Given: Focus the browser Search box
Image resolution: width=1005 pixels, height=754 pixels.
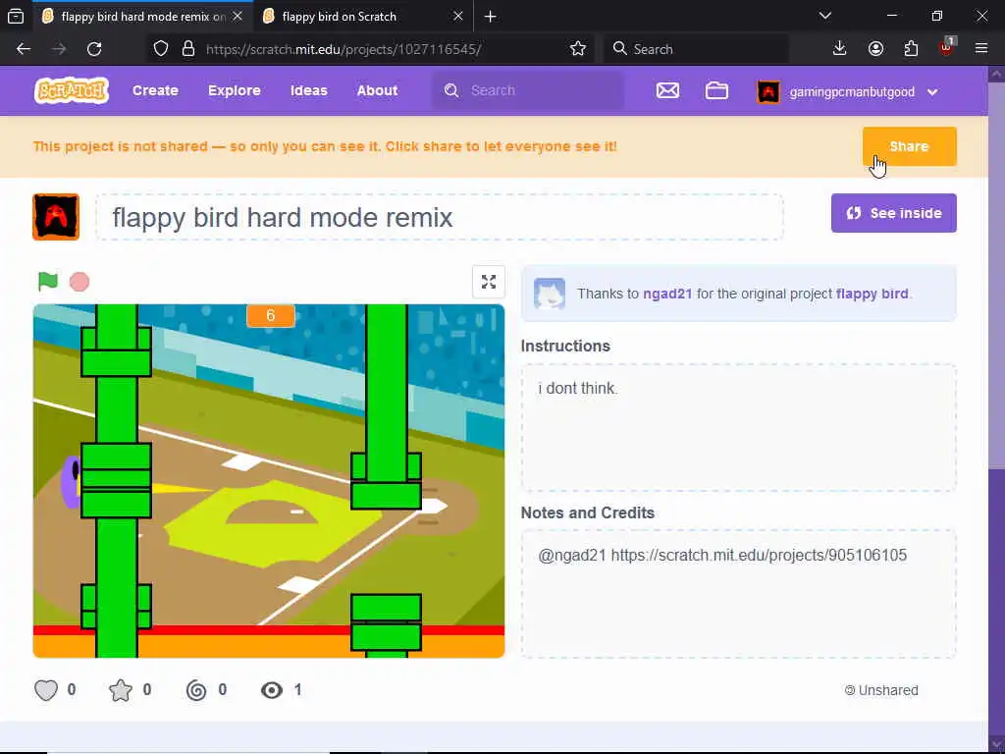Looking at the screenshot, I should [696, 49].
